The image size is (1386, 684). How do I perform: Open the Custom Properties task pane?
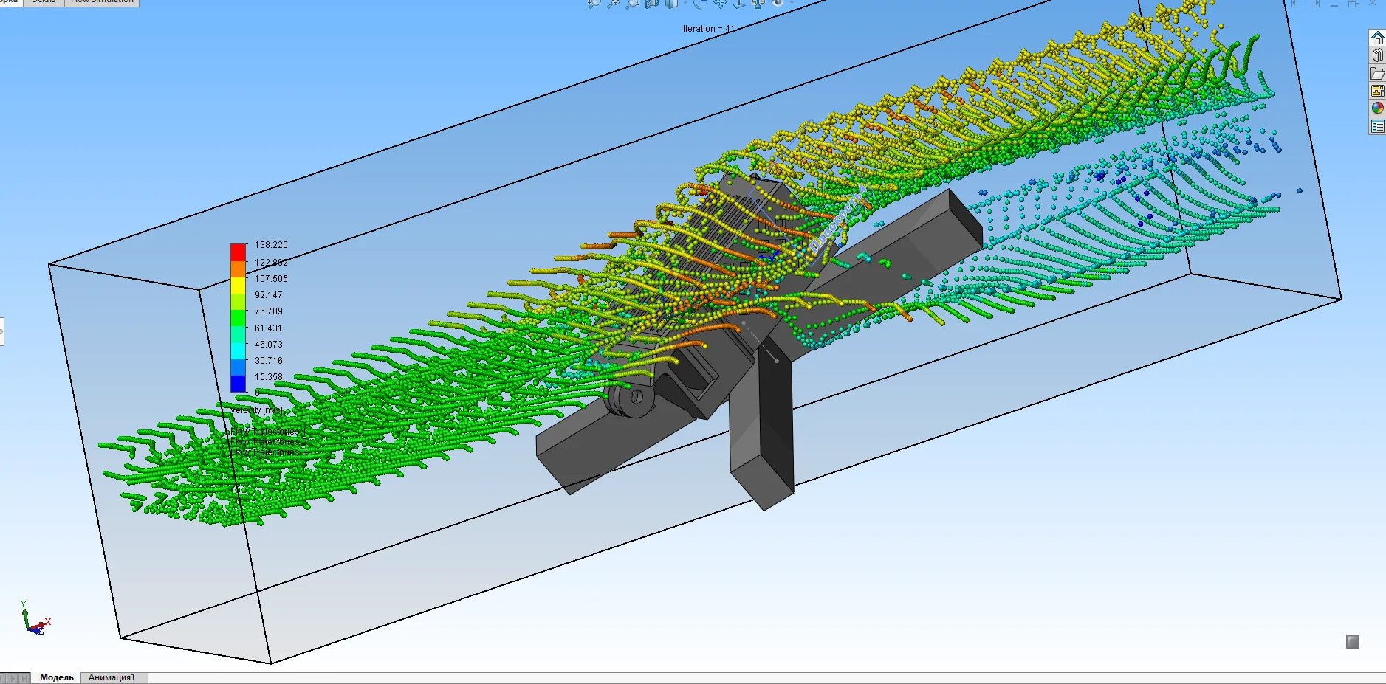[x=1377, y=126]
